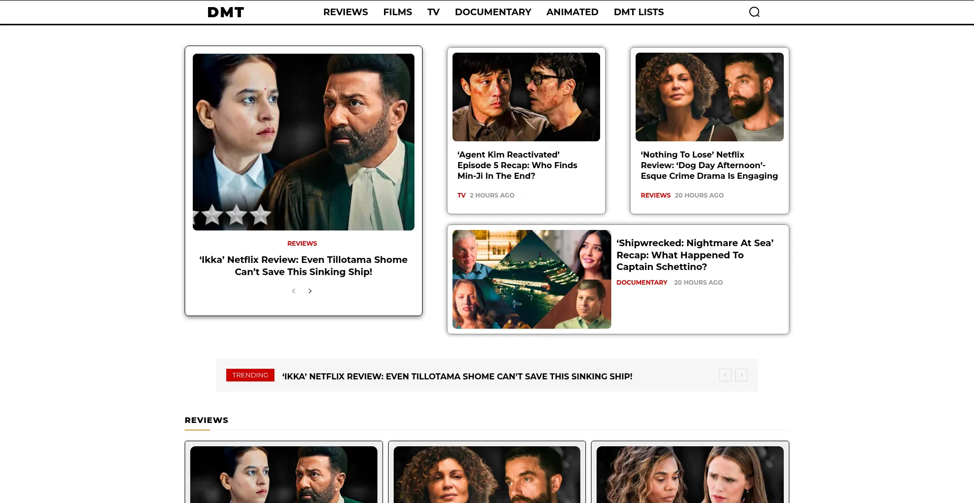The width and height of the screenshot is (974, 503).
Task: Click the red TRENDING label
Action: pos(250,375)
